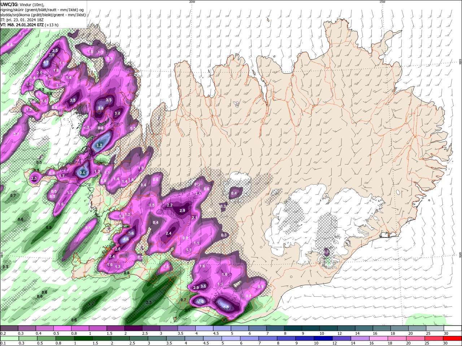Click the legend description text 'rigning/skúrir'

(13, 10)
